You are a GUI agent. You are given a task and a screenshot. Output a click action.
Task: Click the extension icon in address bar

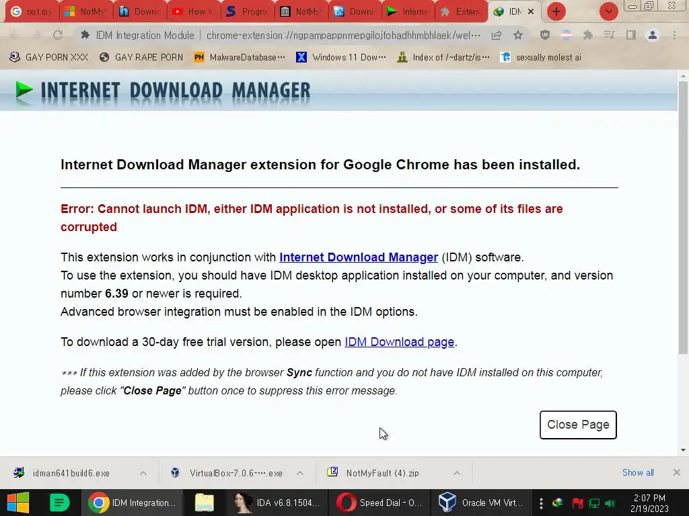(x=85, y=35)
